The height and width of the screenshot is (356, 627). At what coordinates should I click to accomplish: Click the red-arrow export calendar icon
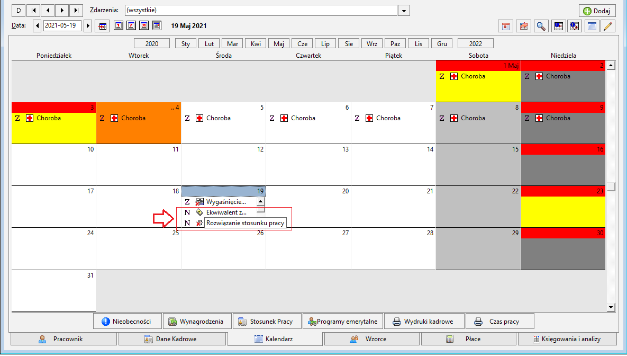point(523,26)
